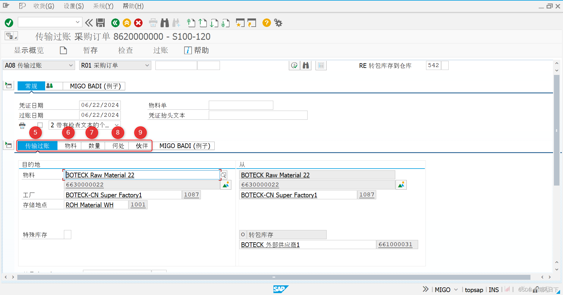Collapse command field double-chevron icon
The height and width of the screenshot is (295, 563).
(89, 23)
